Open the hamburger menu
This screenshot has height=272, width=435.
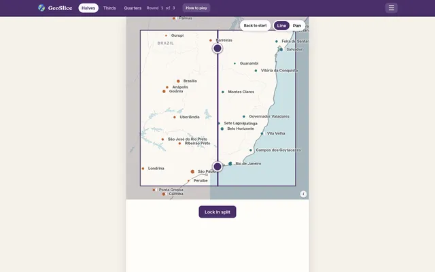pyautogui.click(x=391, y=7)
